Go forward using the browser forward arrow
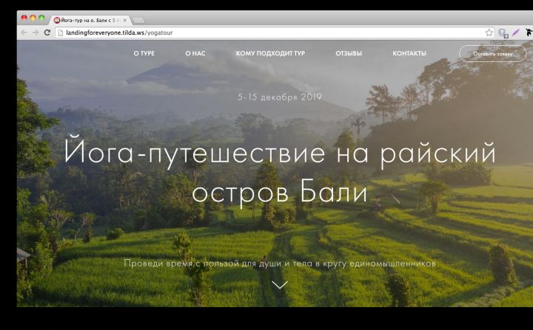Image resolution: width=533 pixels, height=330 pixels. click(x=36, y=32)
